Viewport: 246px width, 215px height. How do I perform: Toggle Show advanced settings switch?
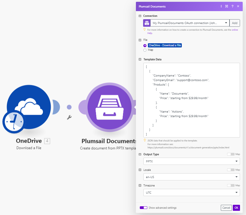[144, 207]
